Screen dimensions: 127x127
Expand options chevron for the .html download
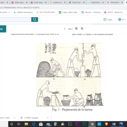click(x=14, y=118)
